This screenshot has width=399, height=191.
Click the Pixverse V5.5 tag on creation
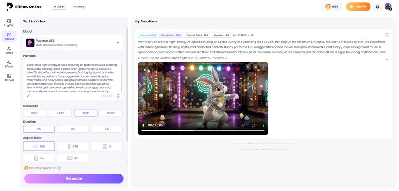(x=148, y=35)
